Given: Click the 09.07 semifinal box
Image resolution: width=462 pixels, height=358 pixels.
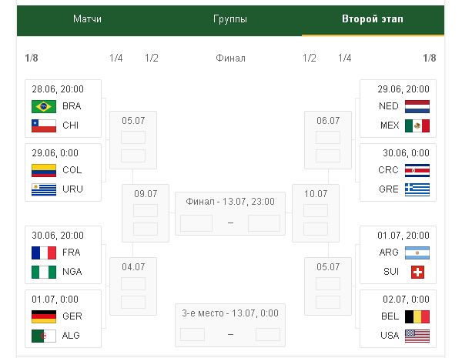Looking at the screenshot, I should coord(145,211).
